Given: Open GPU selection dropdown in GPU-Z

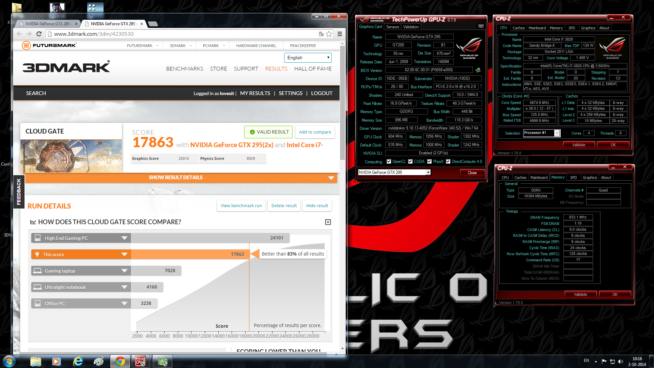Looking at the screenshot, I should [x=428, y=172].
